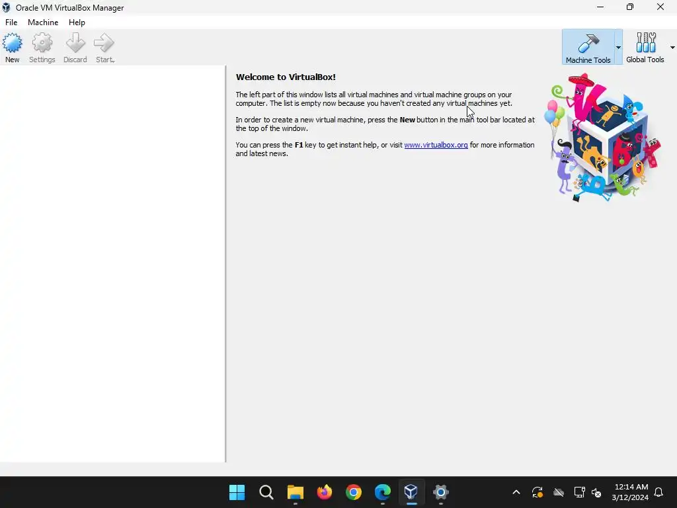Minimize the VirtualBox Manager window
Screen dimensions: 677x508
[600, 7]
